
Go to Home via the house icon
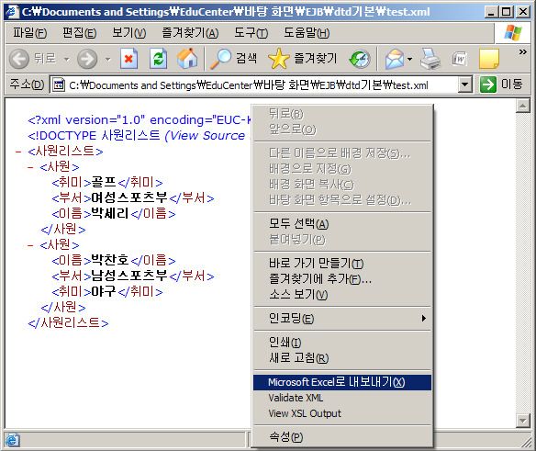[x=187, y=58]
